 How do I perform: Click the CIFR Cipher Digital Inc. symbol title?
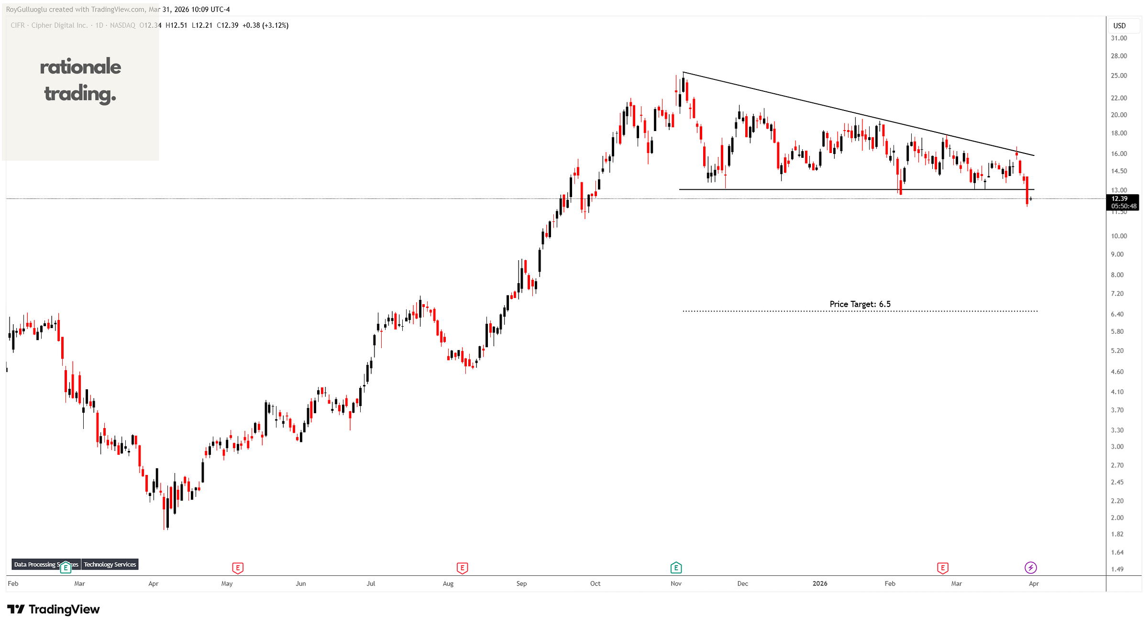click(49, 25)
